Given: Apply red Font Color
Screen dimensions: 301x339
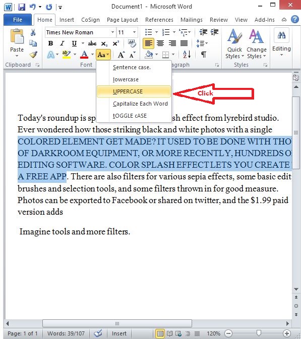Looking at the screenshot, I should point(84,55).
